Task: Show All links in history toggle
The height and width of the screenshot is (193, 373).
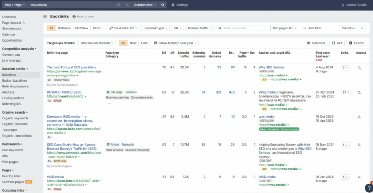Action: coord(123,43)
